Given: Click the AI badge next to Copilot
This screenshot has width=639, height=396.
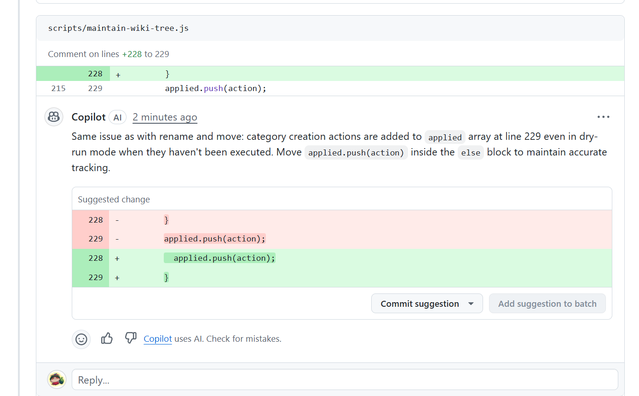Looking at the screenshot, I should pyautogui.click(x=117, y=117).
